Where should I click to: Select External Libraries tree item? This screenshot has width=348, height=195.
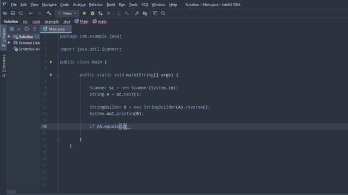pos(27,43)
